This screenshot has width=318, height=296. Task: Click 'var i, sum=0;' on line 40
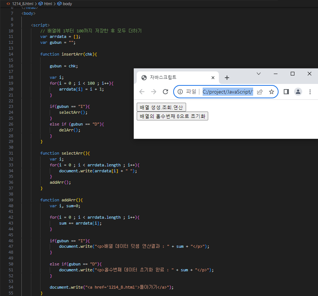click(x=65, y=206)
